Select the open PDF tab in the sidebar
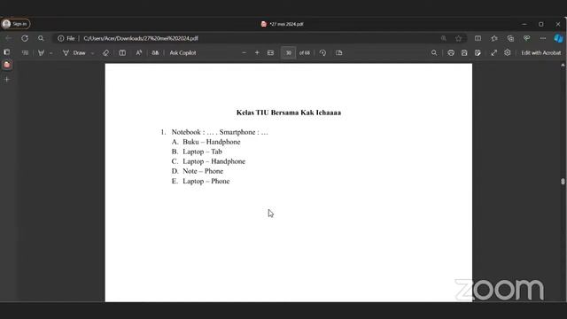The height and width of the screenshot is (319, 567). pos(7,65)
